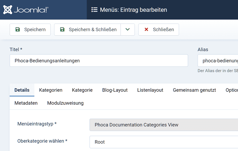This screenshot has width=238, height=151.
Task: Open the Gemeinsam genutzt tab
Action: 194,90
